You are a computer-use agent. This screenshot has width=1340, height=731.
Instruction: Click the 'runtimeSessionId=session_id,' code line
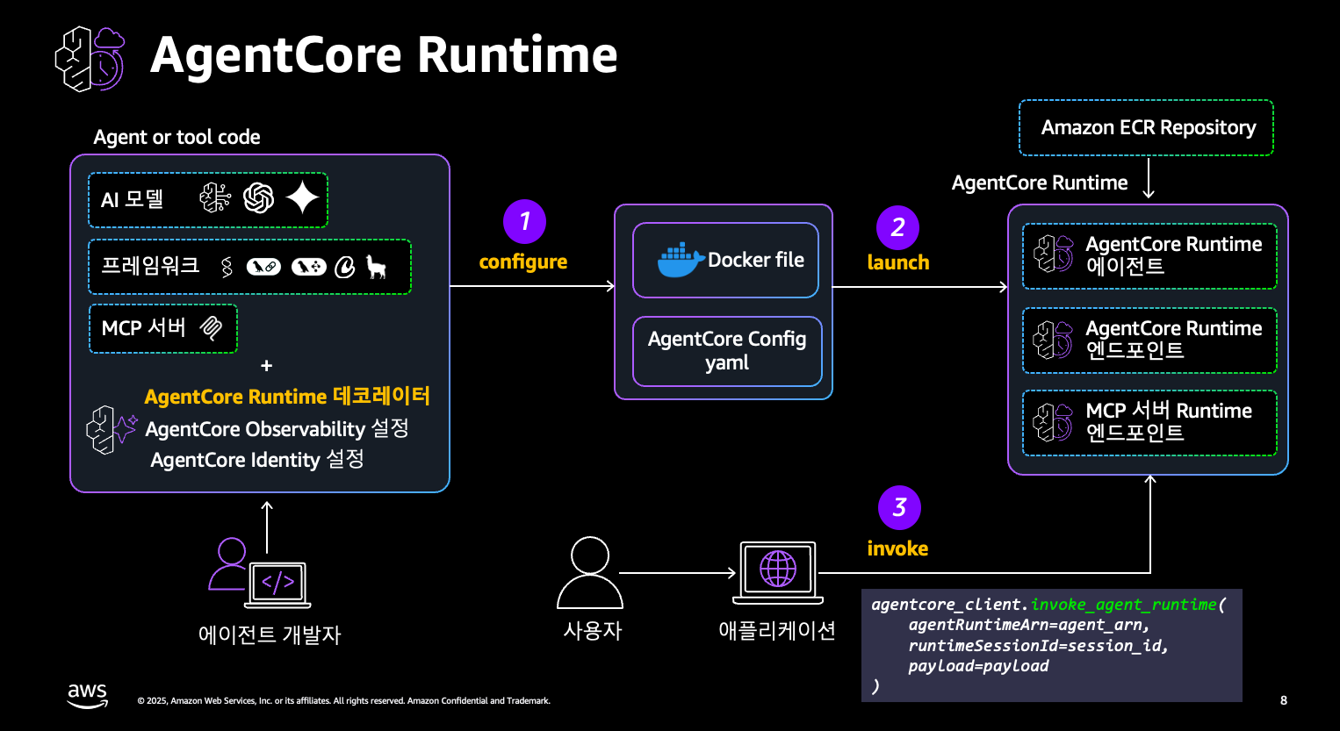coord(1038,645)
